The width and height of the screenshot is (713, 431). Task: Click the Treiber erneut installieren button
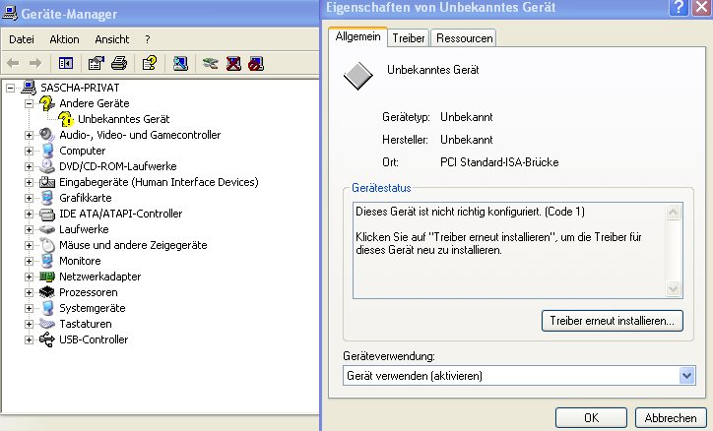(612, 321)
